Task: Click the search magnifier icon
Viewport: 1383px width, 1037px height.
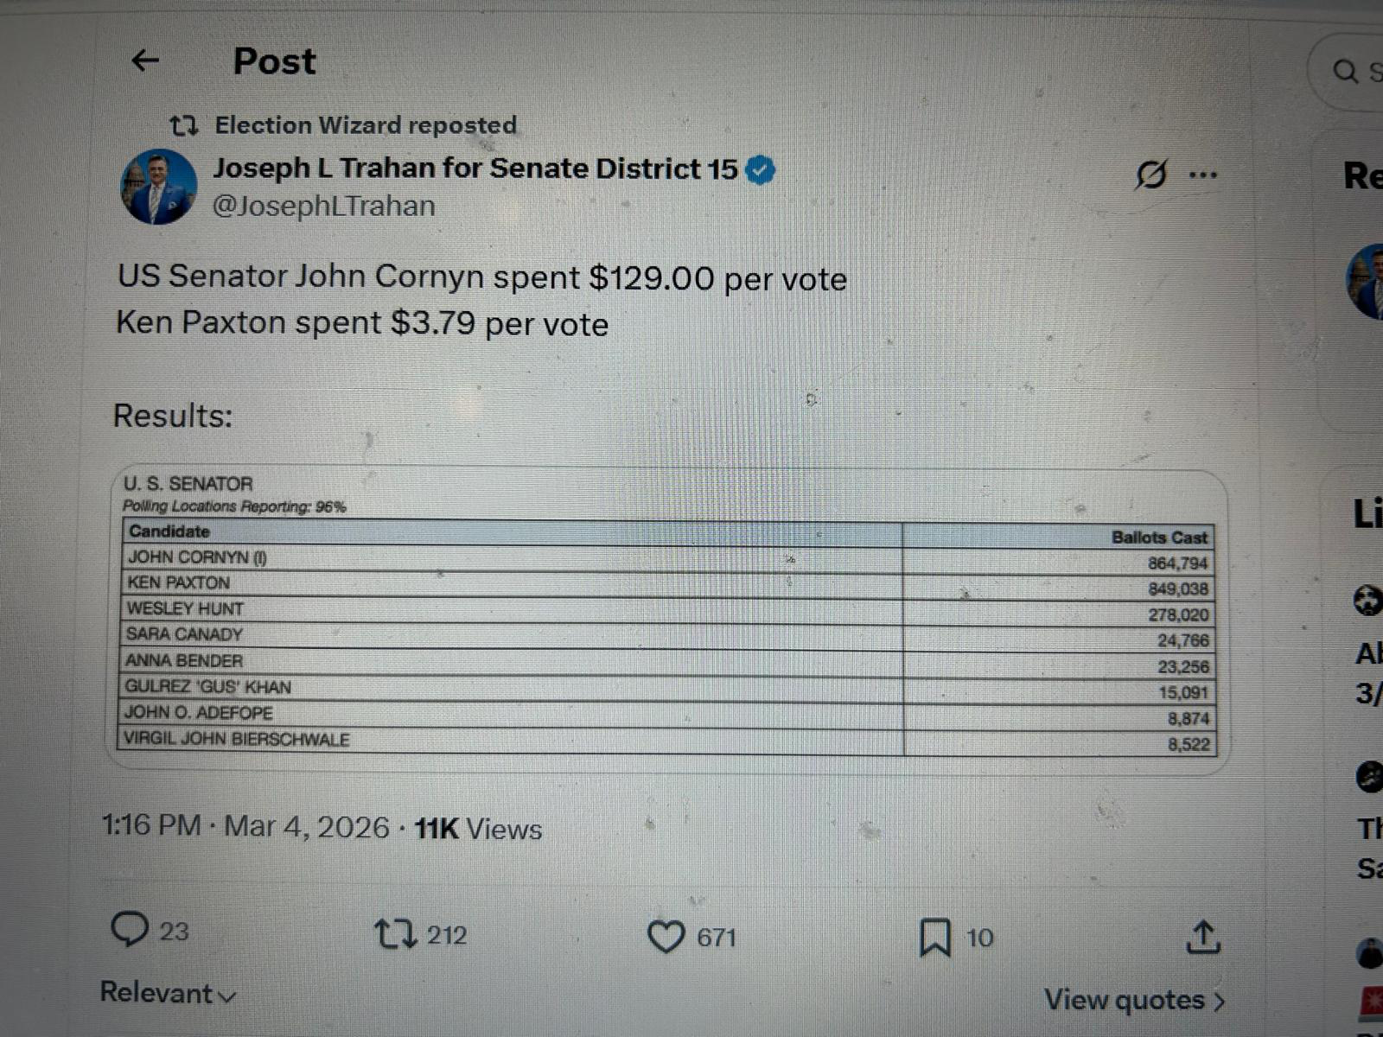Action: (x=1345, y=71)
